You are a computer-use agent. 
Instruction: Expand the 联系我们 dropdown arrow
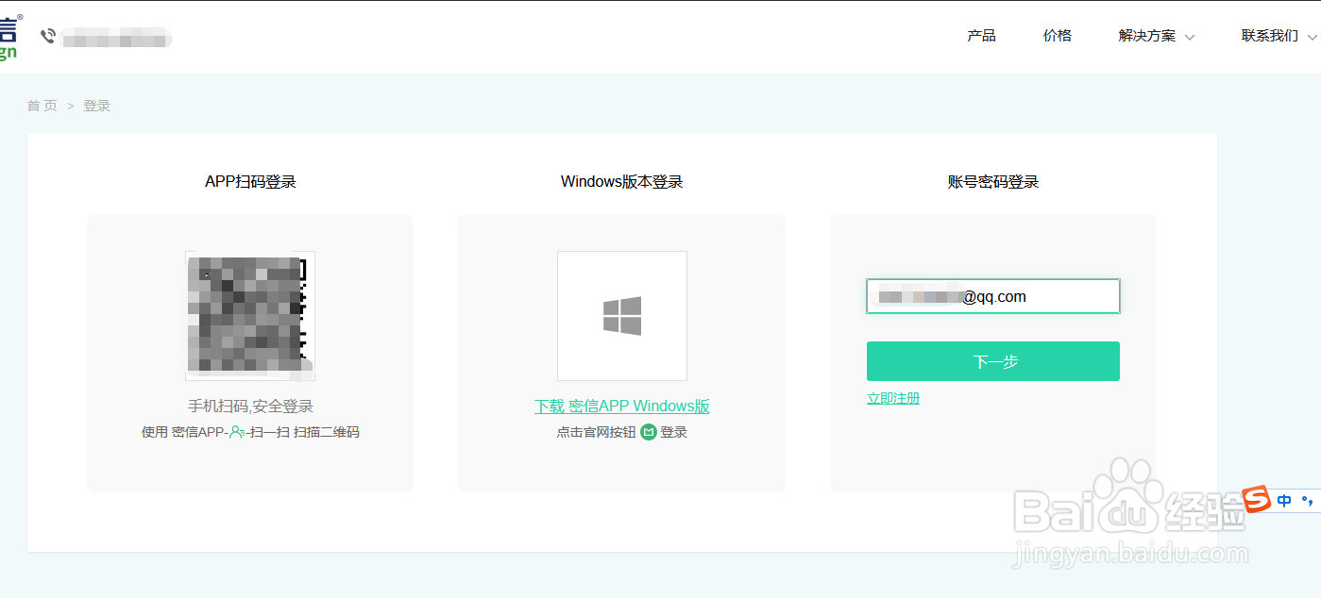(1313, 38)
